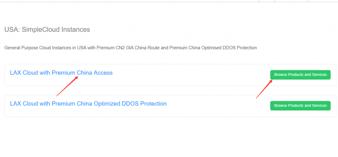Click the horizontal divider line at the page top
This screenshot has height=157, width=338.
coord(132,2)
